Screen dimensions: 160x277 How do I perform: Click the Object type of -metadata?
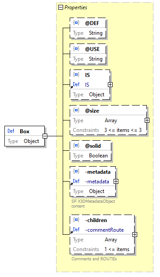(x=96, y=191)
